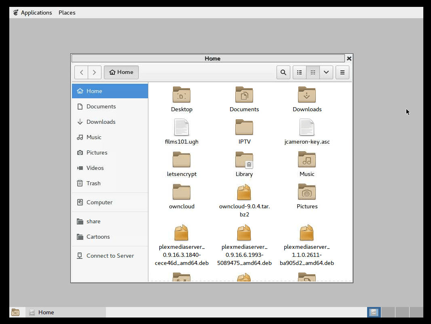
Task: Click Connect to Server
Action: click(110, 255)
